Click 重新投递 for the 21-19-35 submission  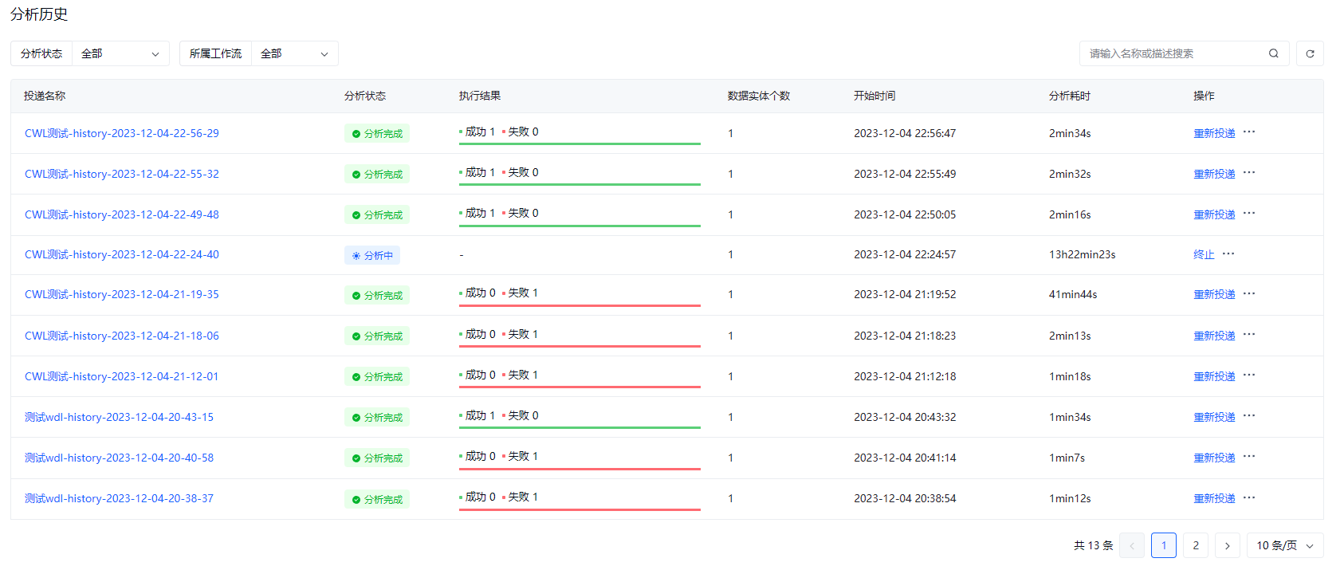(1214, 294)
